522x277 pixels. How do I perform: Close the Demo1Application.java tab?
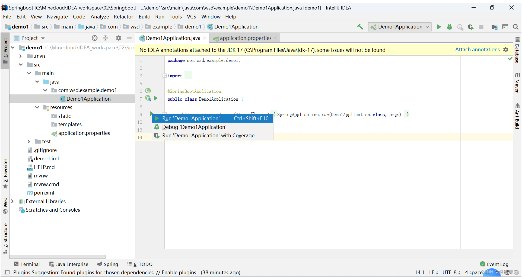205,38
